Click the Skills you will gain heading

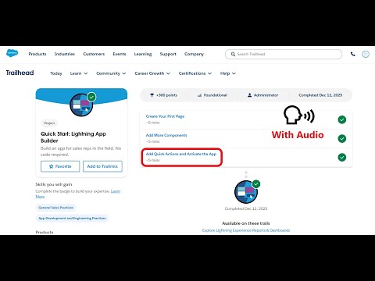click(x=54, y=184)
